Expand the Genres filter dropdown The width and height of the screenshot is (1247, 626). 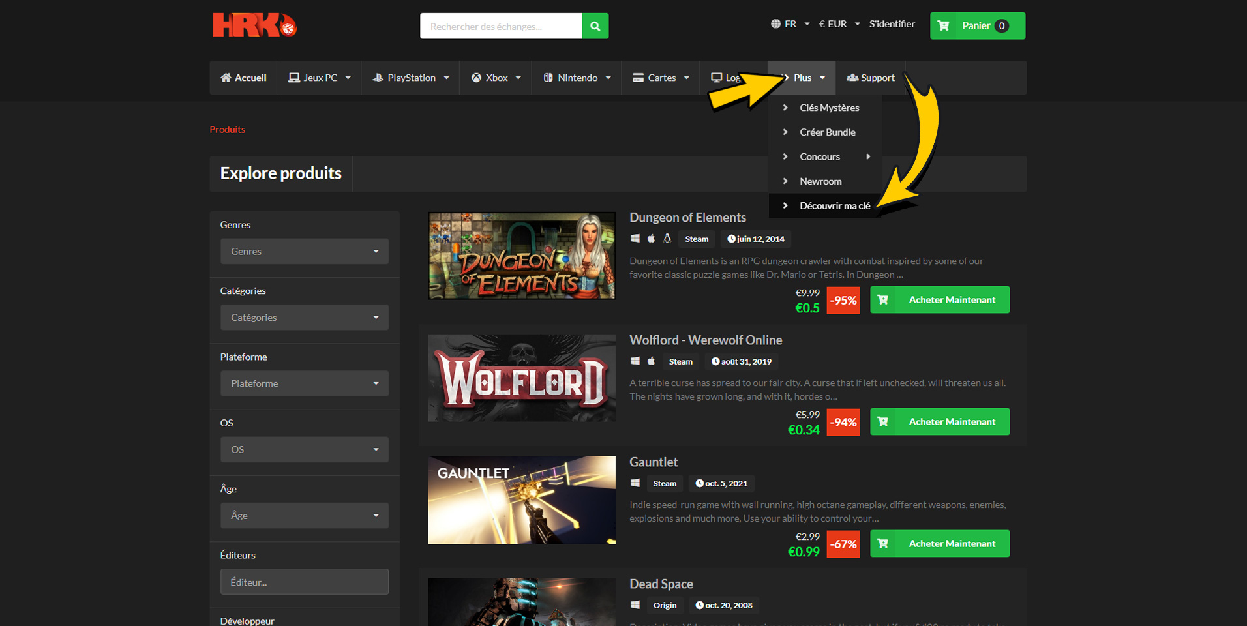tap(305, 252)
